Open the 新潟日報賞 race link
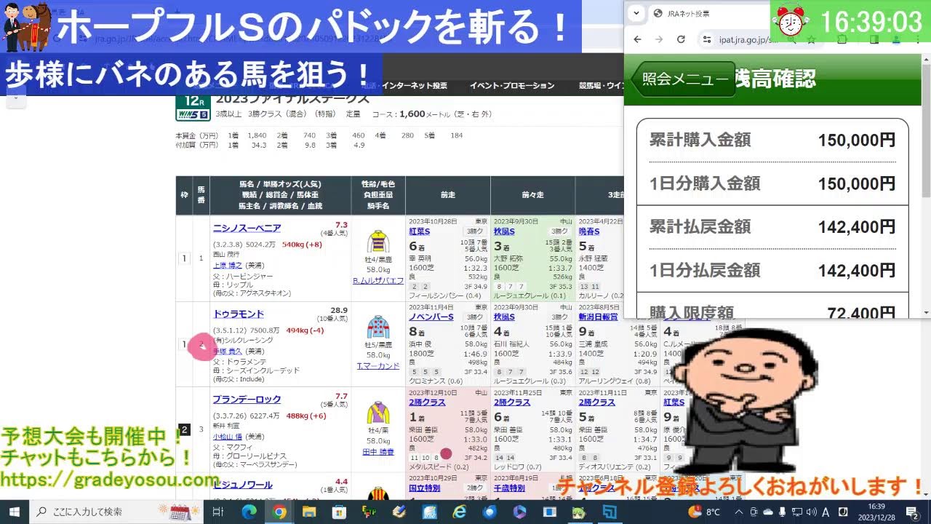The image size is (931, 524). pyautogui.click(x=599, y=317)
